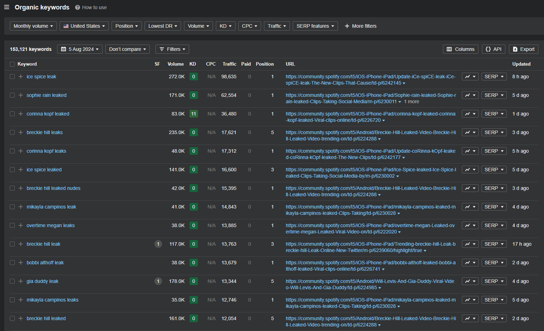544x331 pixels.
Task: Open the Traffic filter dropdown
Action: 277,26
